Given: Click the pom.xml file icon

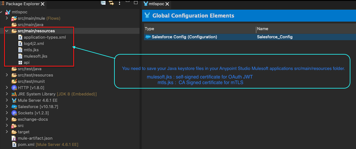Looking at the screenshot, I should coord(14,145).
